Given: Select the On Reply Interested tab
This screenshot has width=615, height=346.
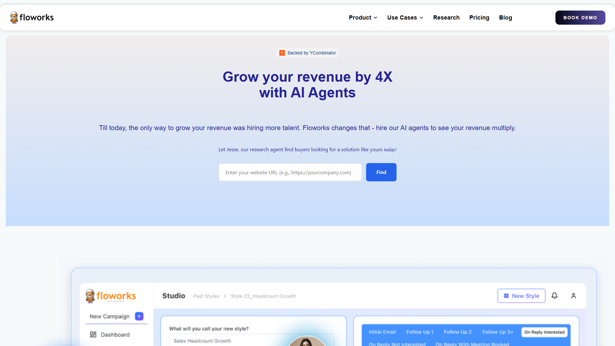Looking at the screenshot, I should pyautogui.click(x=544, y=332).
